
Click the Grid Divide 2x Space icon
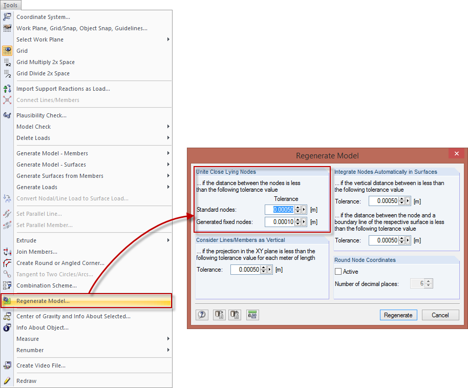[7, 73]
